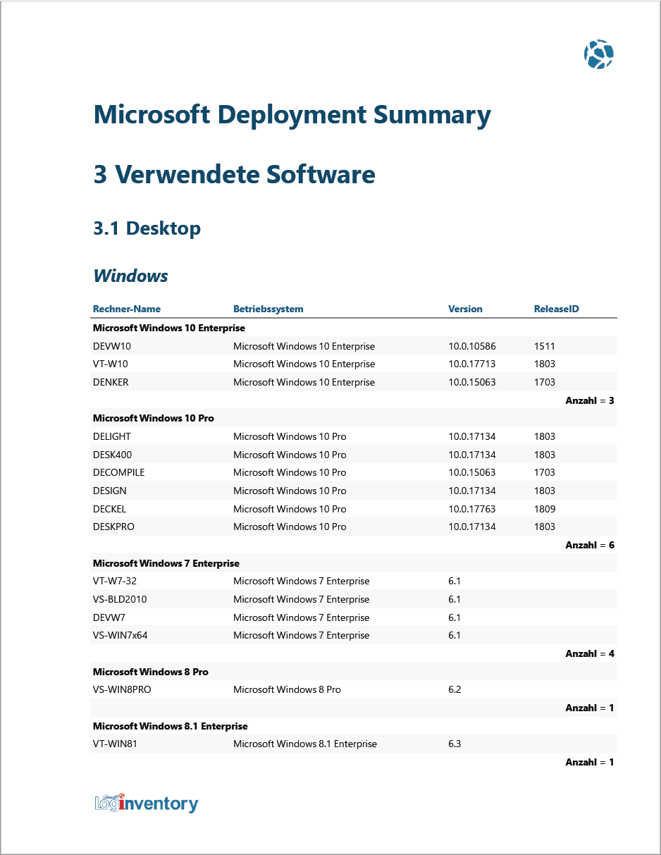Select the Microsoft Windows 7 Enterprise group header
This screenshot has width=661, height=855.
(166, 563)
